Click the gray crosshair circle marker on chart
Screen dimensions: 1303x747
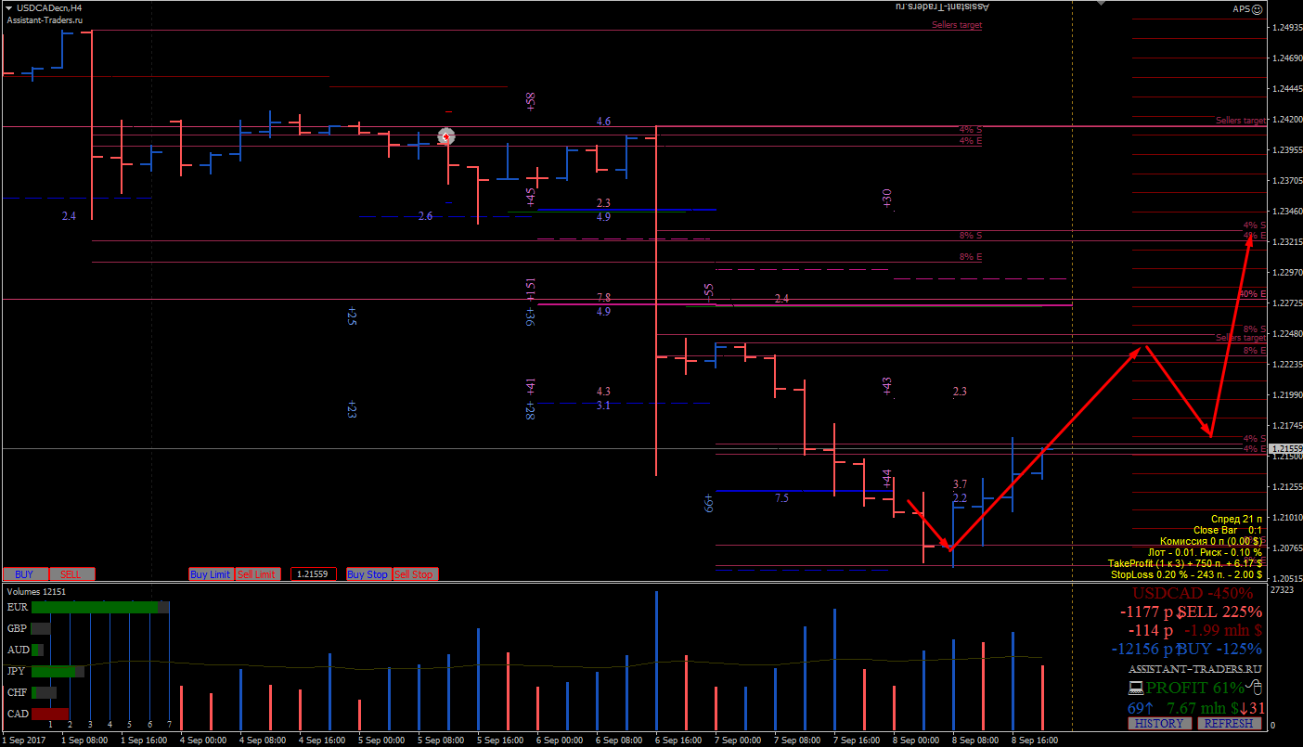446,136
